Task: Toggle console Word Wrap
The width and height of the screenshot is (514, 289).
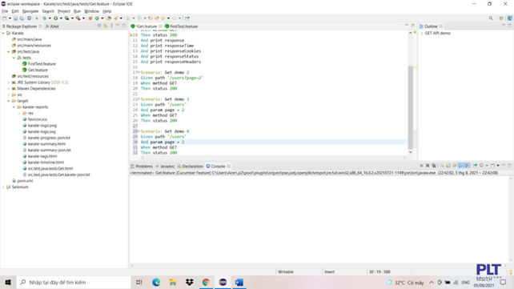Action: (454, 166)
